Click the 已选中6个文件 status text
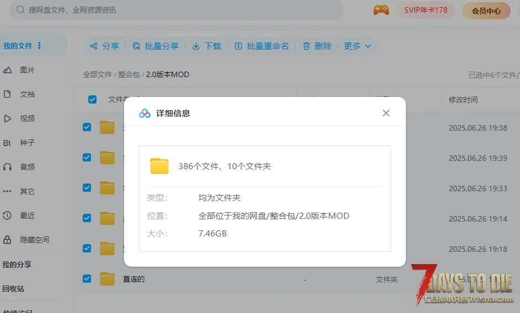 click(494, 75)
